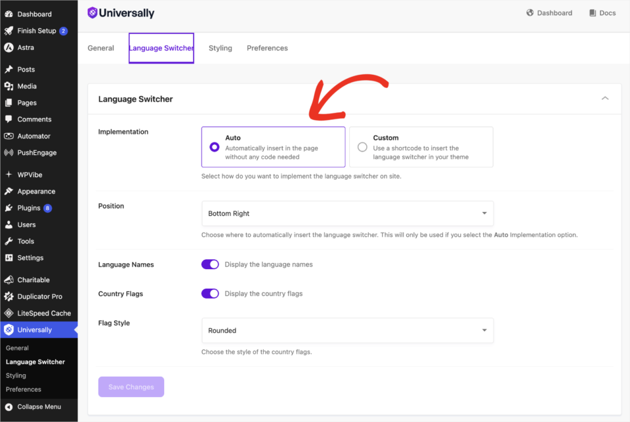Click the Plugins update count badge
This screenshot has height=422, width=630.
coord(47,208)
